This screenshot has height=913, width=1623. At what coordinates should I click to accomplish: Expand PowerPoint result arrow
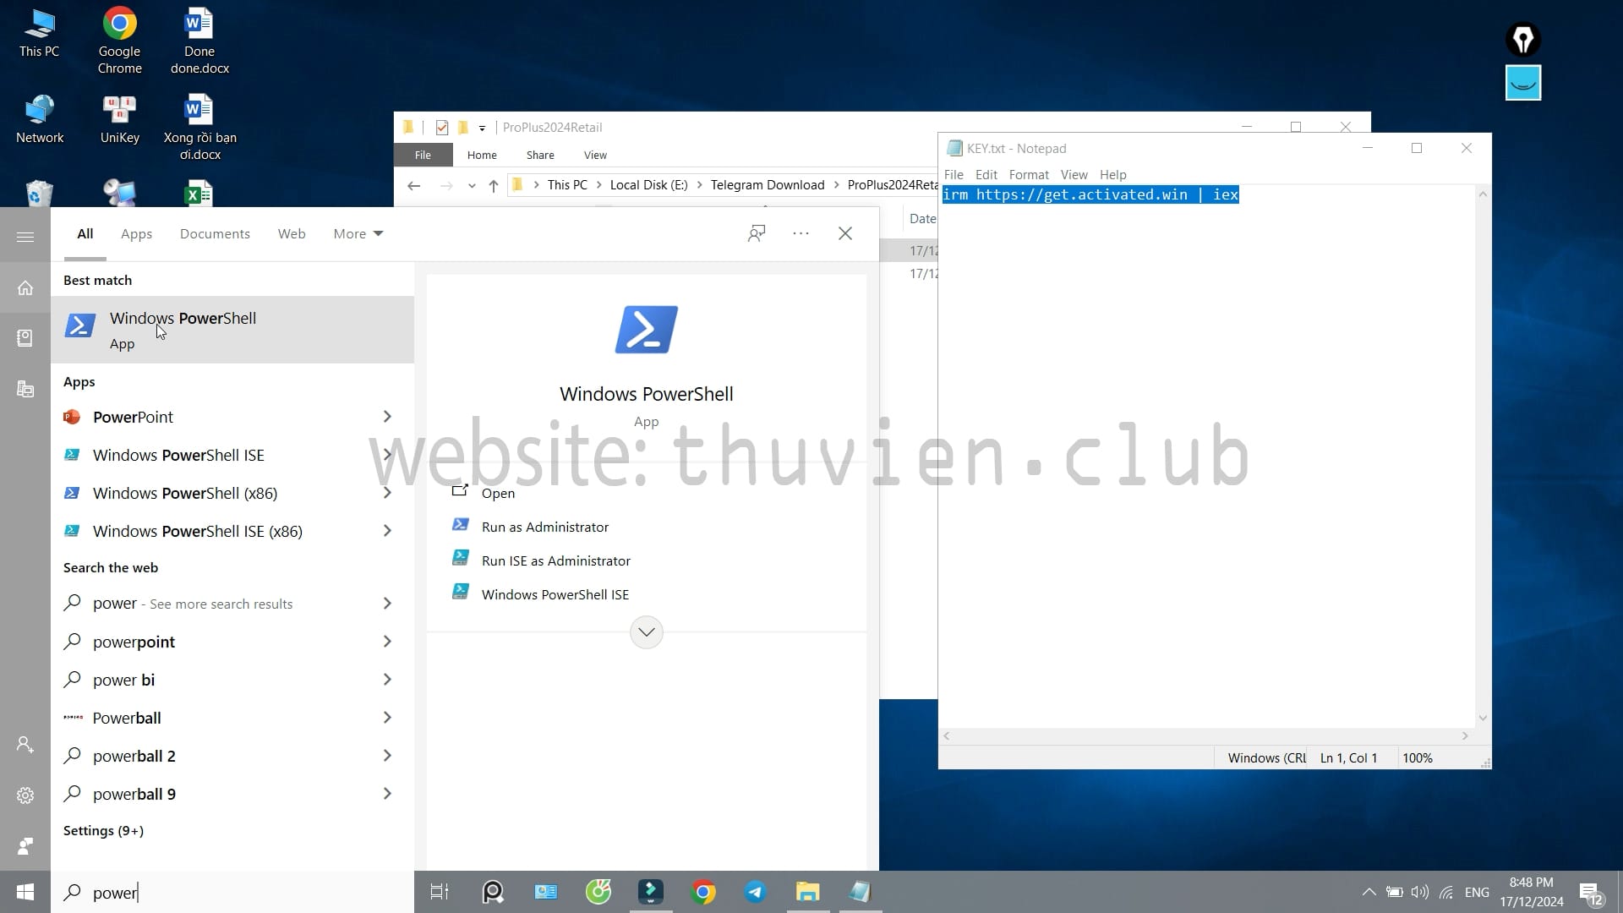[387, 417]
